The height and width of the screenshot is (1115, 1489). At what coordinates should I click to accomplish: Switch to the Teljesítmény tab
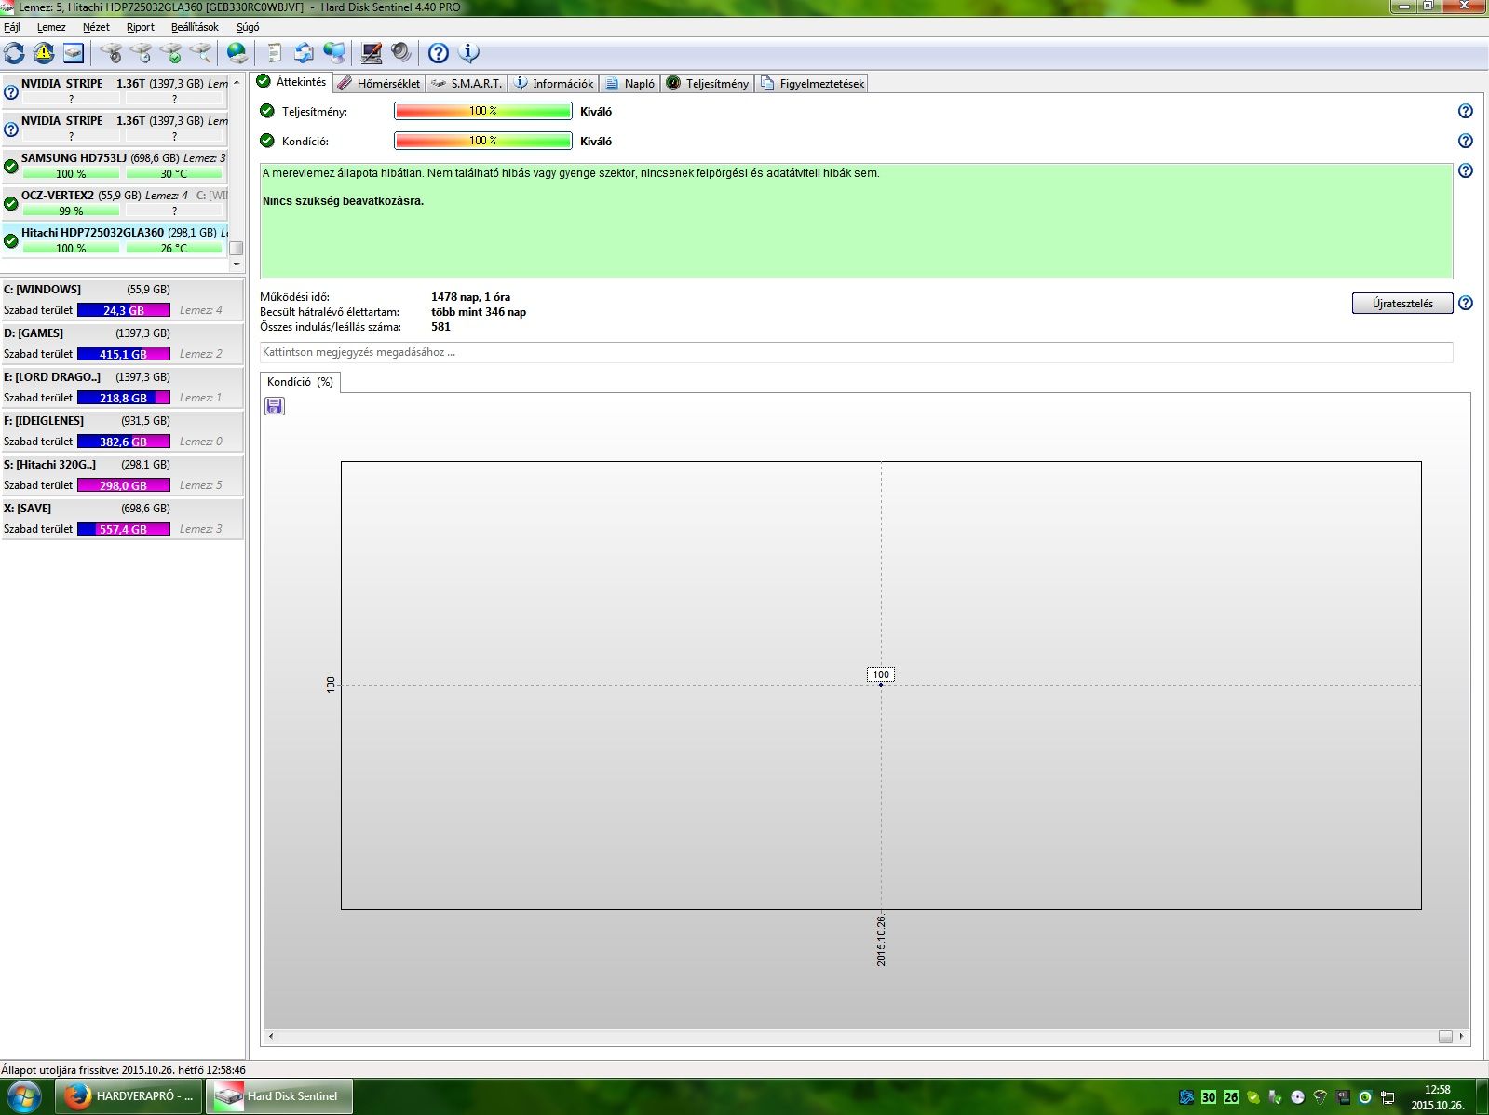[x=708, y=83]
